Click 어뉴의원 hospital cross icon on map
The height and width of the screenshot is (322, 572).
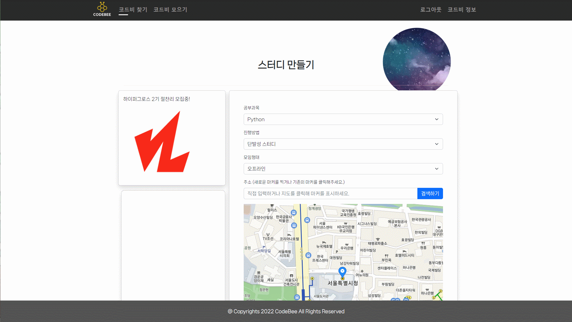tap(362, 271)
